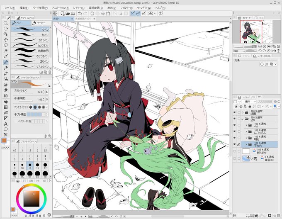Screen dimensions: 282x219
Task: Choose brush size 8 preset
Action: 15,166
